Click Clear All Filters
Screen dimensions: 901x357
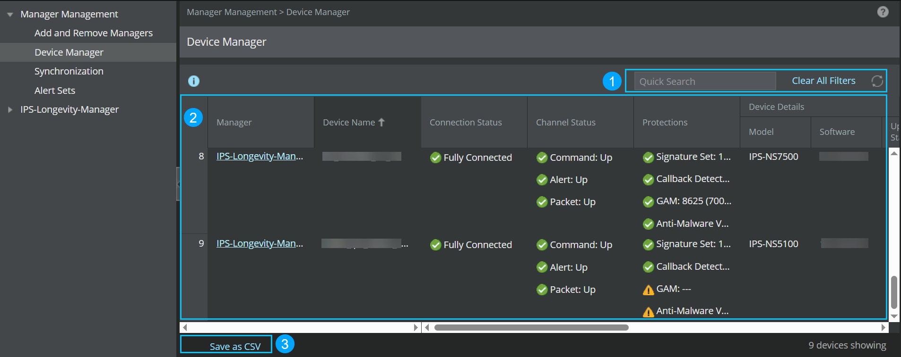(823, 81)
